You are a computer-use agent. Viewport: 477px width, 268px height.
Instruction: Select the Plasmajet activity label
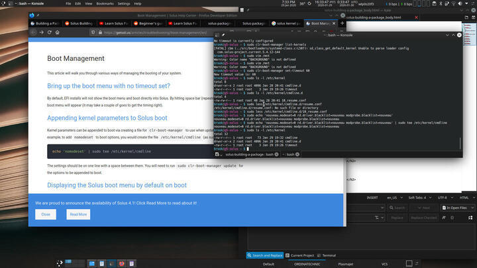click(x=346, y=264)
